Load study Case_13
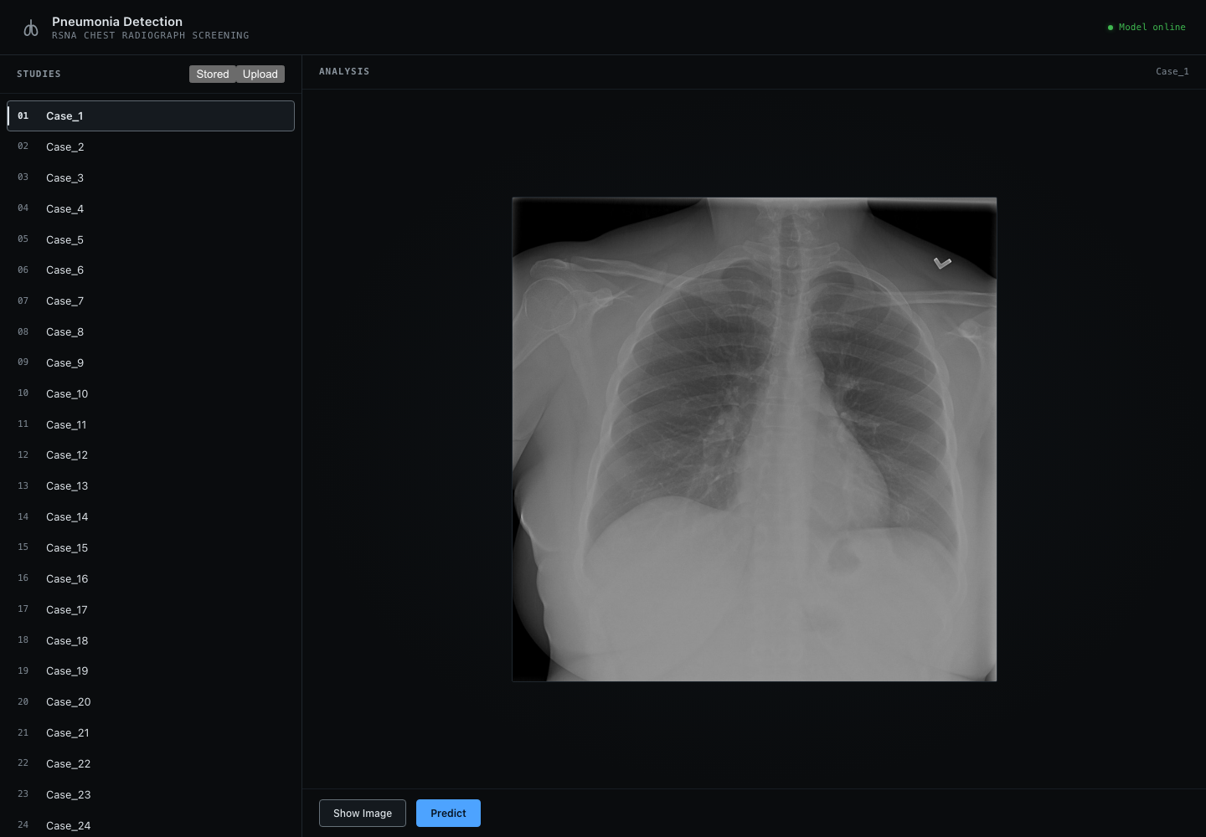Viewport: 1206px width, 837px height. coord(151,486)
